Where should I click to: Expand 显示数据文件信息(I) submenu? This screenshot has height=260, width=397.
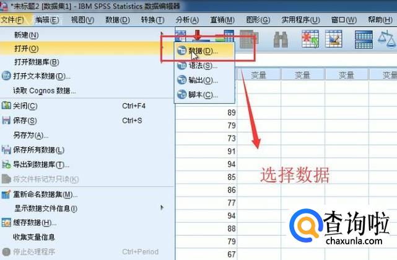point(87,208)
